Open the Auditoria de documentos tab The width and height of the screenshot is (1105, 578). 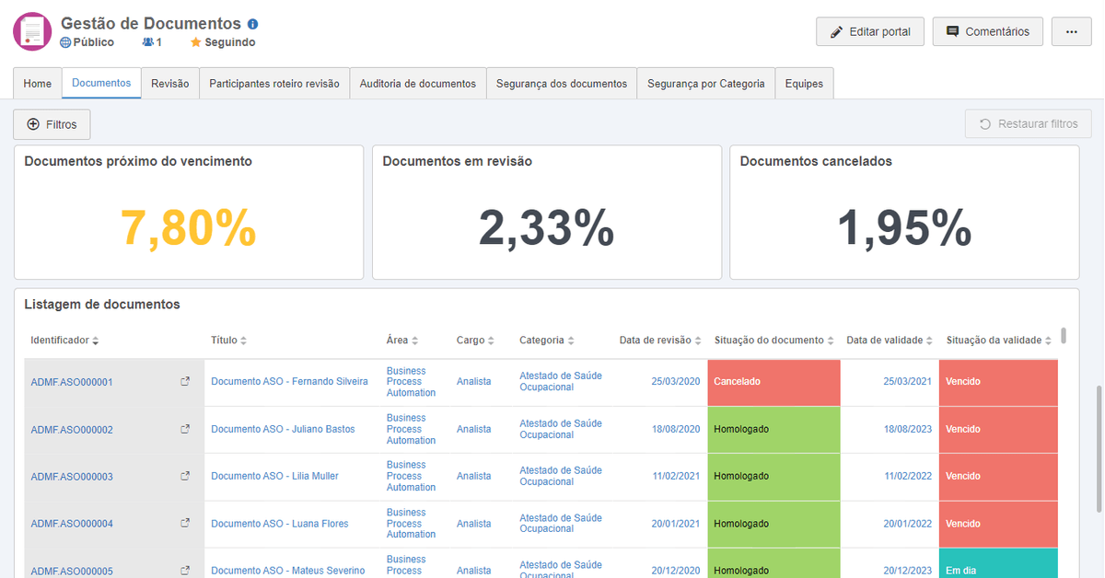click(x=417, y=84)
